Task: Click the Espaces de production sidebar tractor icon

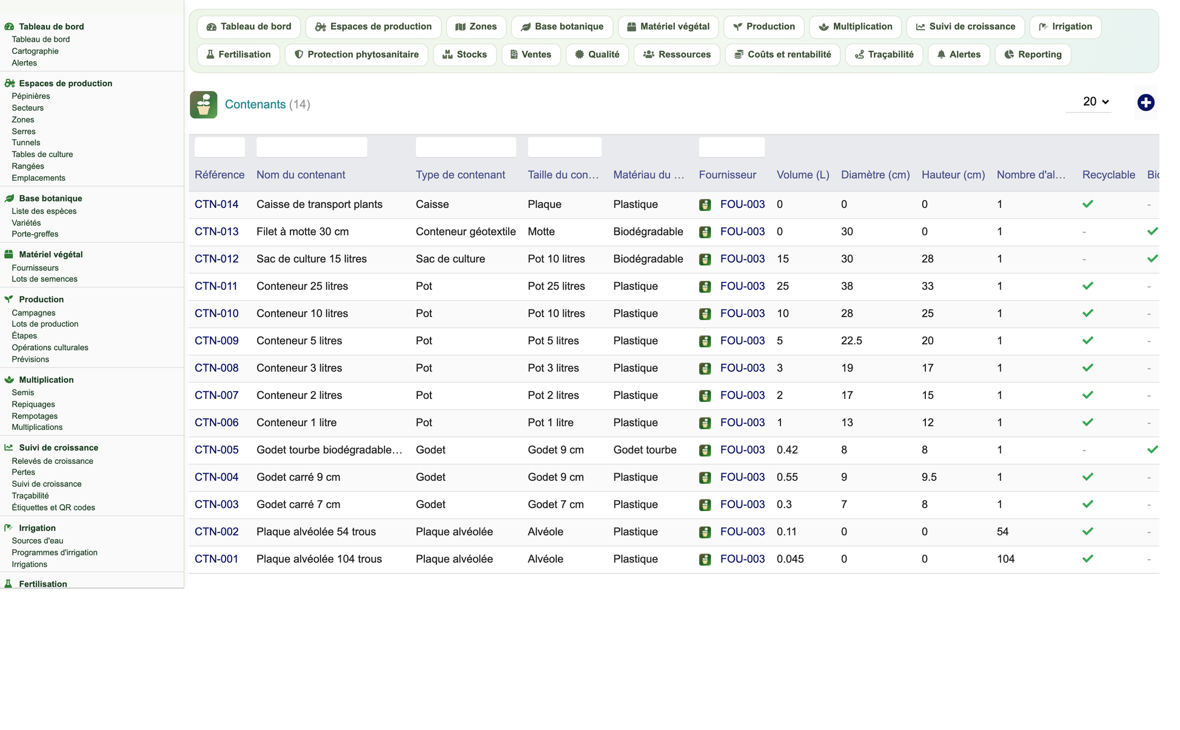Action: (x=9, y=83)
